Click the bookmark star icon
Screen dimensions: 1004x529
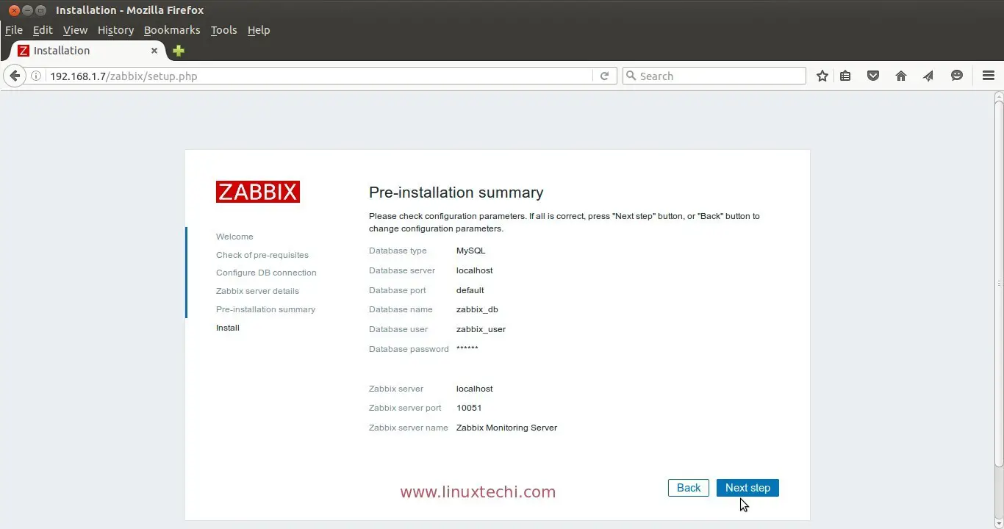822,76
